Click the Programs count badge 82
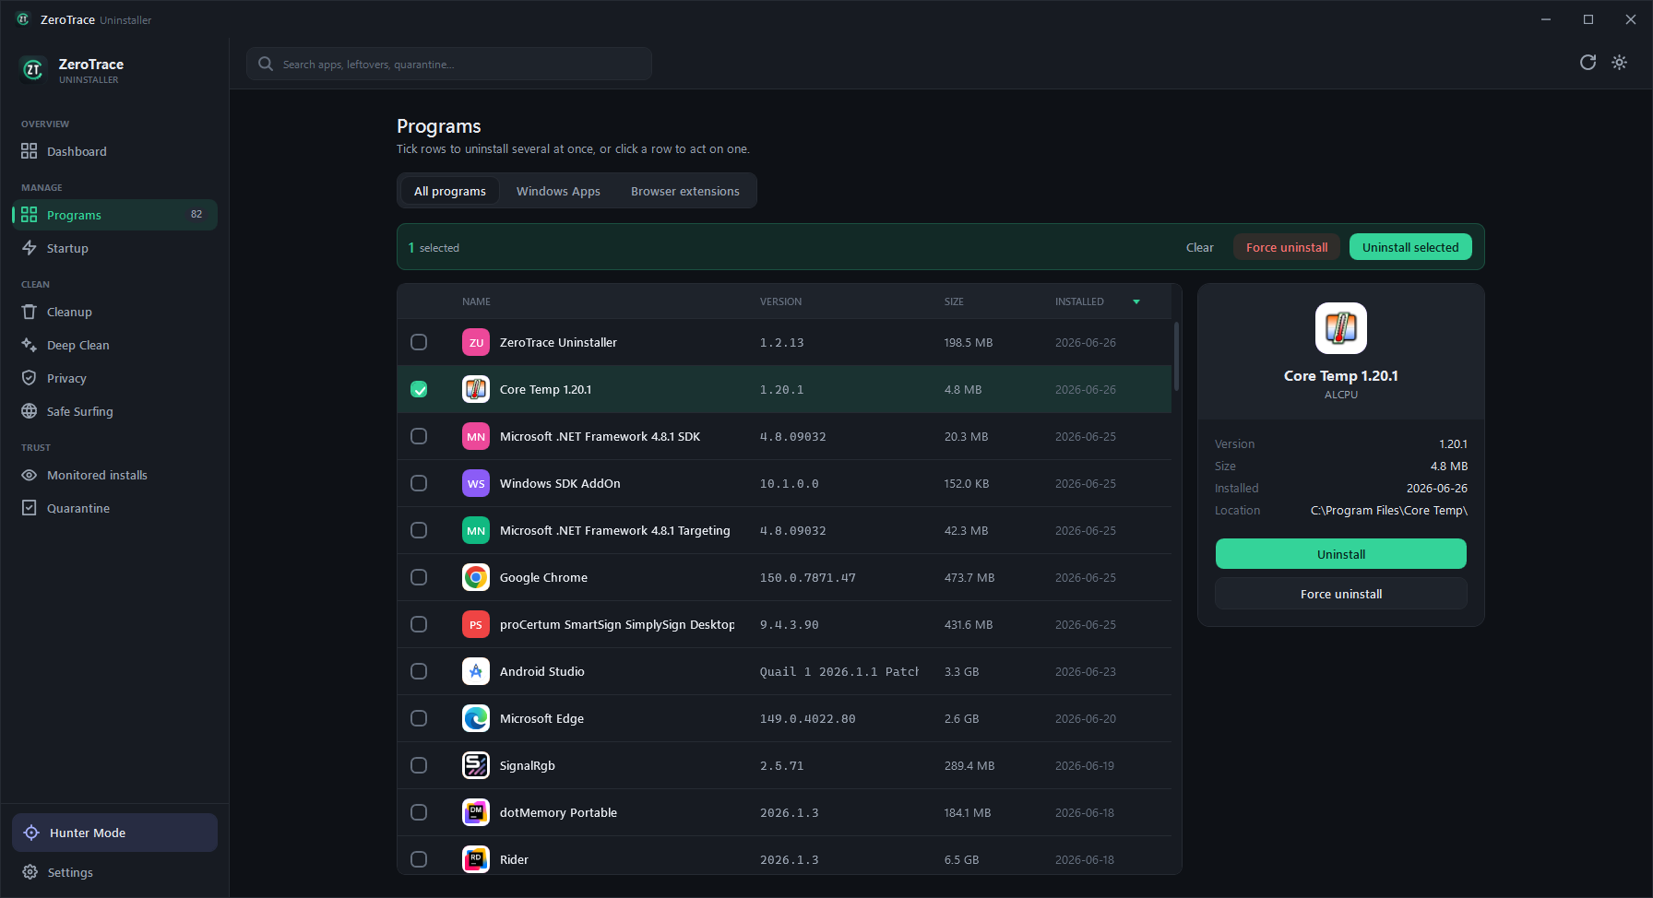This screenshot has width=1653, height=898. (196, 214)
